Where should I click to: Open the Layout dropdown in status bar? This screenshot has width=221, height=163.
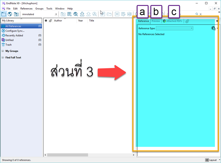coord(212,160)
